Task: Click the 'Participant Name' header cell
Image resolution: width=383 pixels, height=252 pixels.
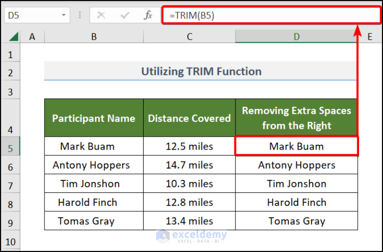Action: pyautogui.click(x=94, y=118)
